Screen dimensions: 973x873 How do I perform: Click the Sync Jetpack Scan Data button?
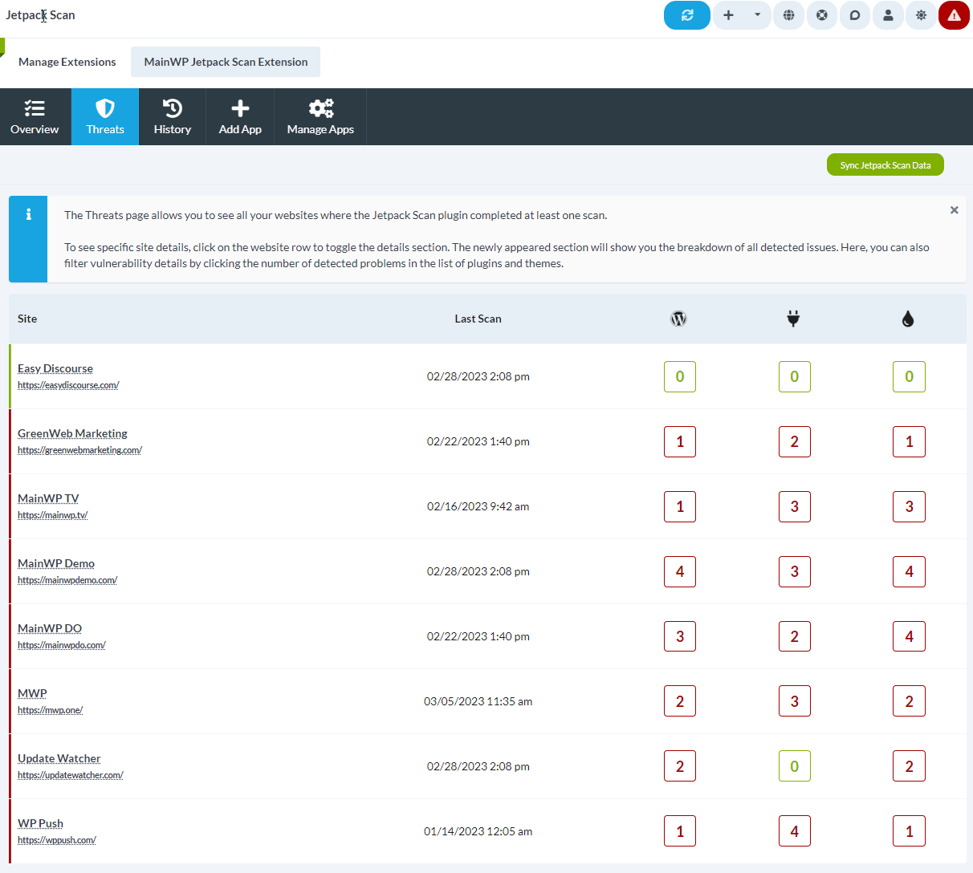click(885, 164)
